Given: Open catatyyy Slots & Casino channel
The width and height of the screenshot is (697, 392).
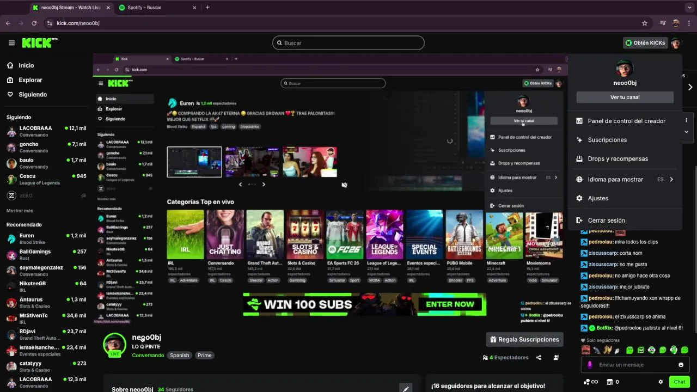Looking at the screenshot, I should 46,366.
